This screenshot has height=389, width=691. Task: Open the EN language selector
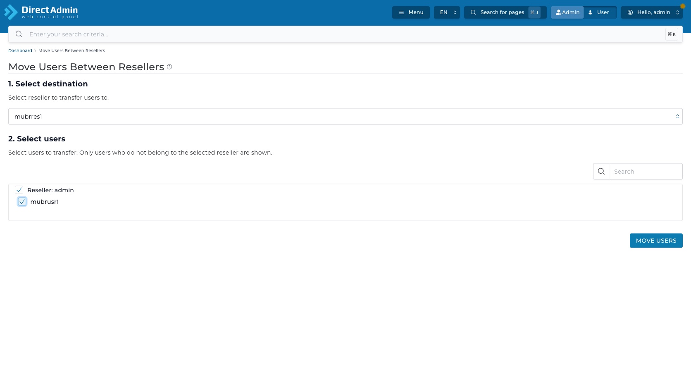(x=447, y=12)
